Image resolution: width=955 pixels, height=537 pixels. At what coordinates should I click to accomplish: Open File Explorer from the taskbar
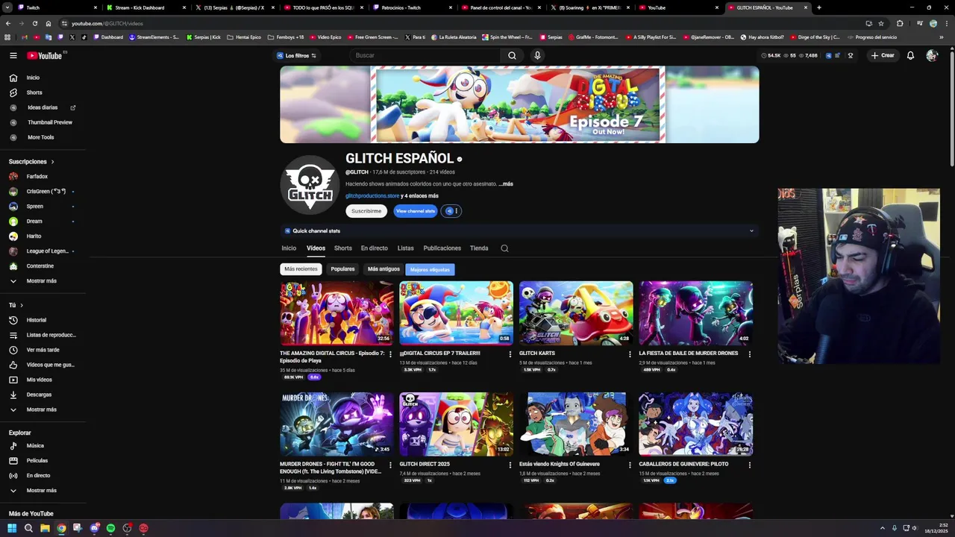click(x=45, y=528)
